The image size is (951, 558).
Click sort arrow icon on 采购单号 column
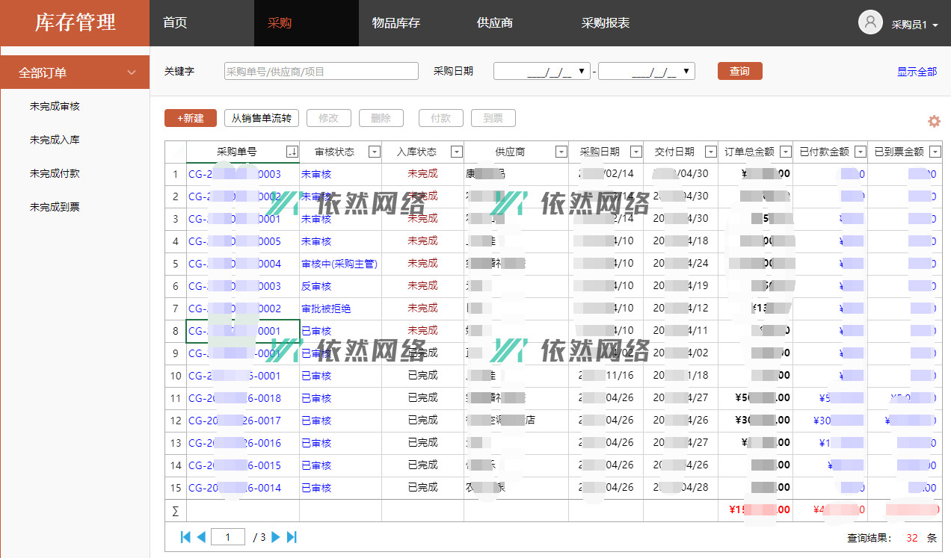pyautogui.click(x=292, y=152)
